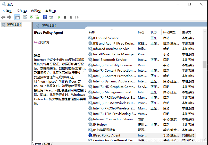208x145 pixels.
Task: Click gear icon of ICEsound Service
Action: click(90, 38)
